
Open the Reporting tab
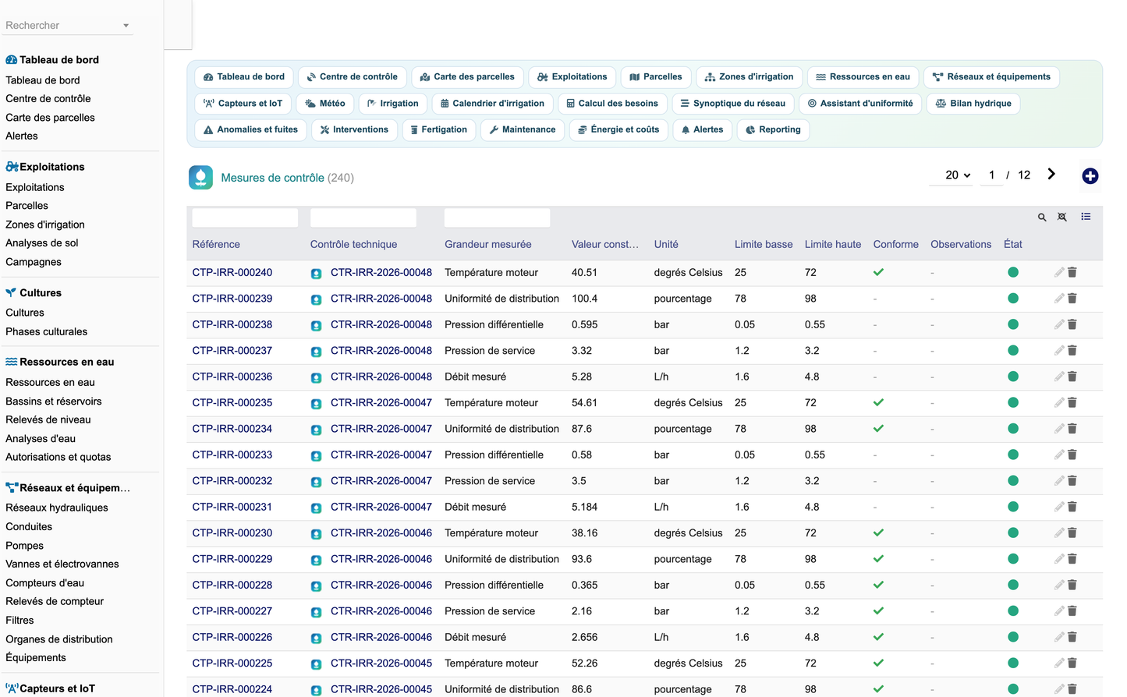pos(774,130)
